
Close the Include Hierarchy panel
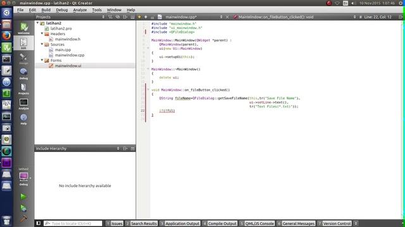click(x=132, y=149)
